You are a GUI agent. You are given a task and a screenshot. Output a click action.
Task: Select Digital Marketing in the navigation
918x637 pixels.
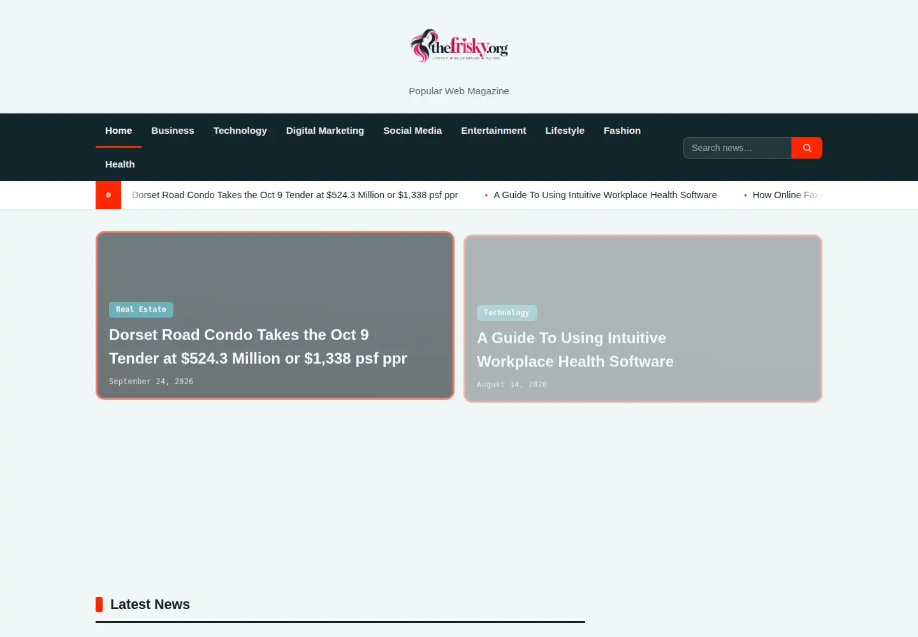point(325,131)
